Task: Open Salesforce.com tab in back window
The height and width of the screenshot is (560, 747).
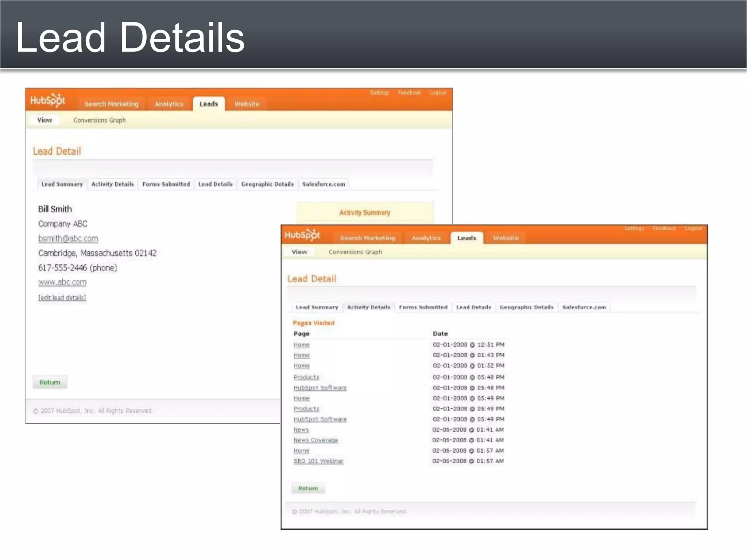Action: [x=324, y=184]
